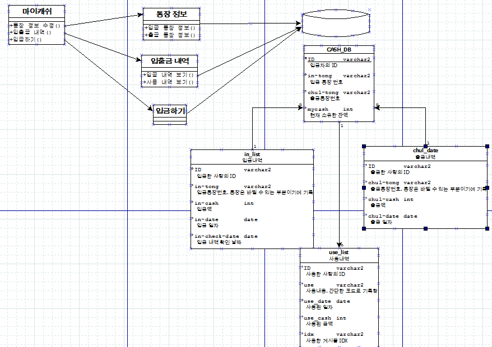Select the use_list table header
Image resolution: width=492 pixels, height=347 pixels.
338,253
